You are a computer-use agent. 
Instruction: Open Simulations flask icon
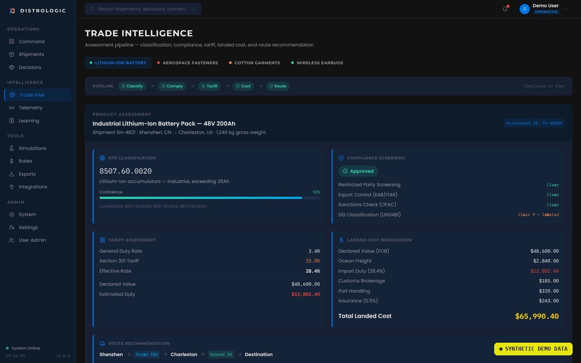click(x=12, y=148)
